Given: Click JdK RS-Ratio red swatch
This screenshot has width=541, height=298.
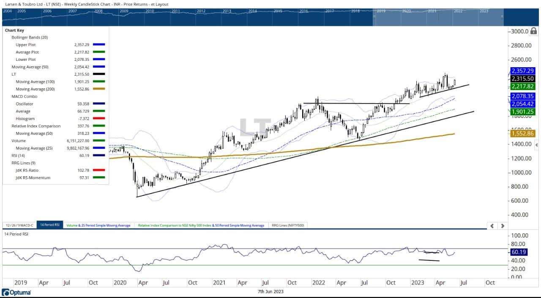Looking at the screenshot, I should (x=100, y=170).
